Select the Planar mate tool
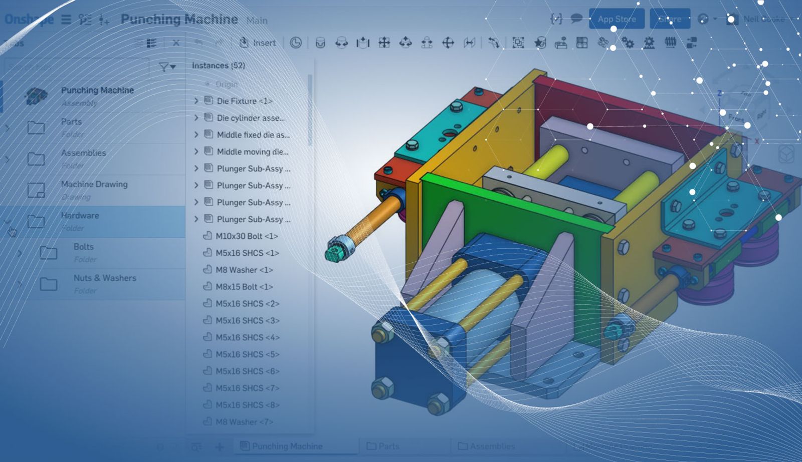Screen dimensions: 802x462 (384, 43)
